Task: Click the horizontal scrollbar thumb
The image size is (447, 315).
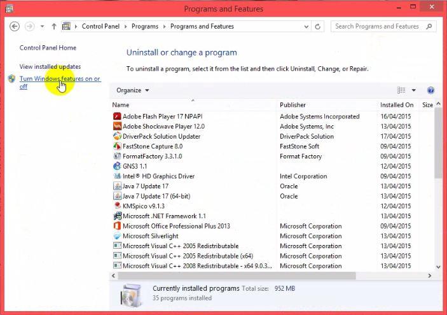Action: click(x=237, y=276)
